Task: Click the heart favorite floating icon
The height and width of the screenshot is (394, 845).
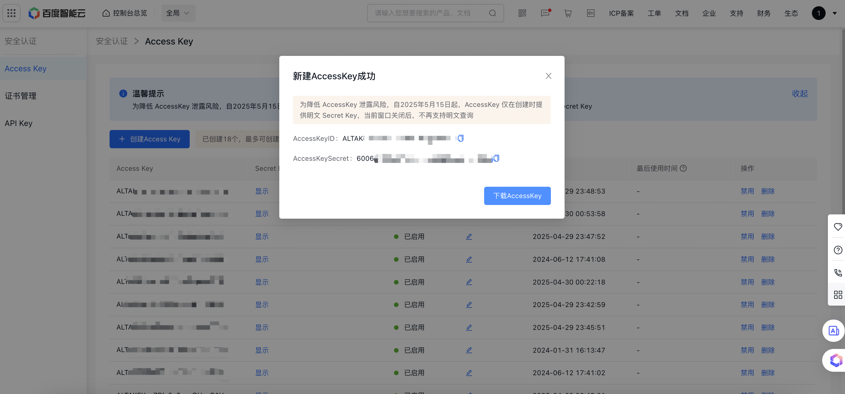Action: coord(838,226)
